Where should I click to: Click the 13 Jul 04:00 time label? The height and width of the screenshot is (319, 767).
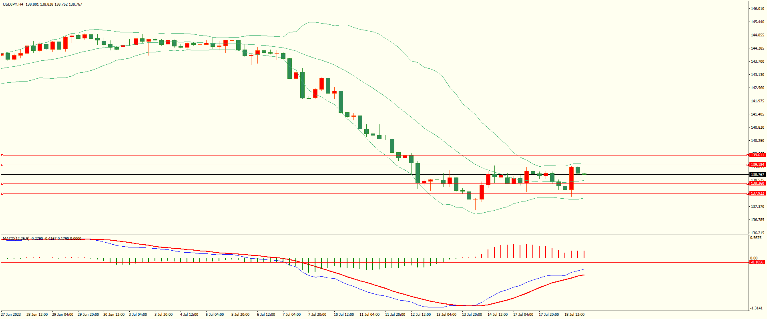[x=446, y=315]
